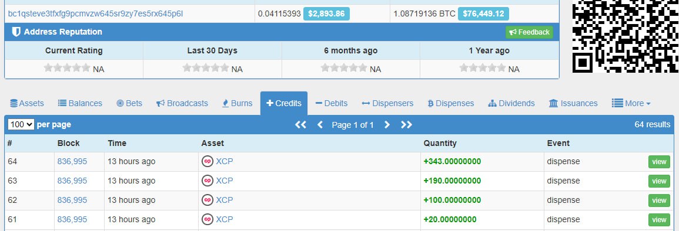Click the XCP icon in row 62

click(208, 200)
